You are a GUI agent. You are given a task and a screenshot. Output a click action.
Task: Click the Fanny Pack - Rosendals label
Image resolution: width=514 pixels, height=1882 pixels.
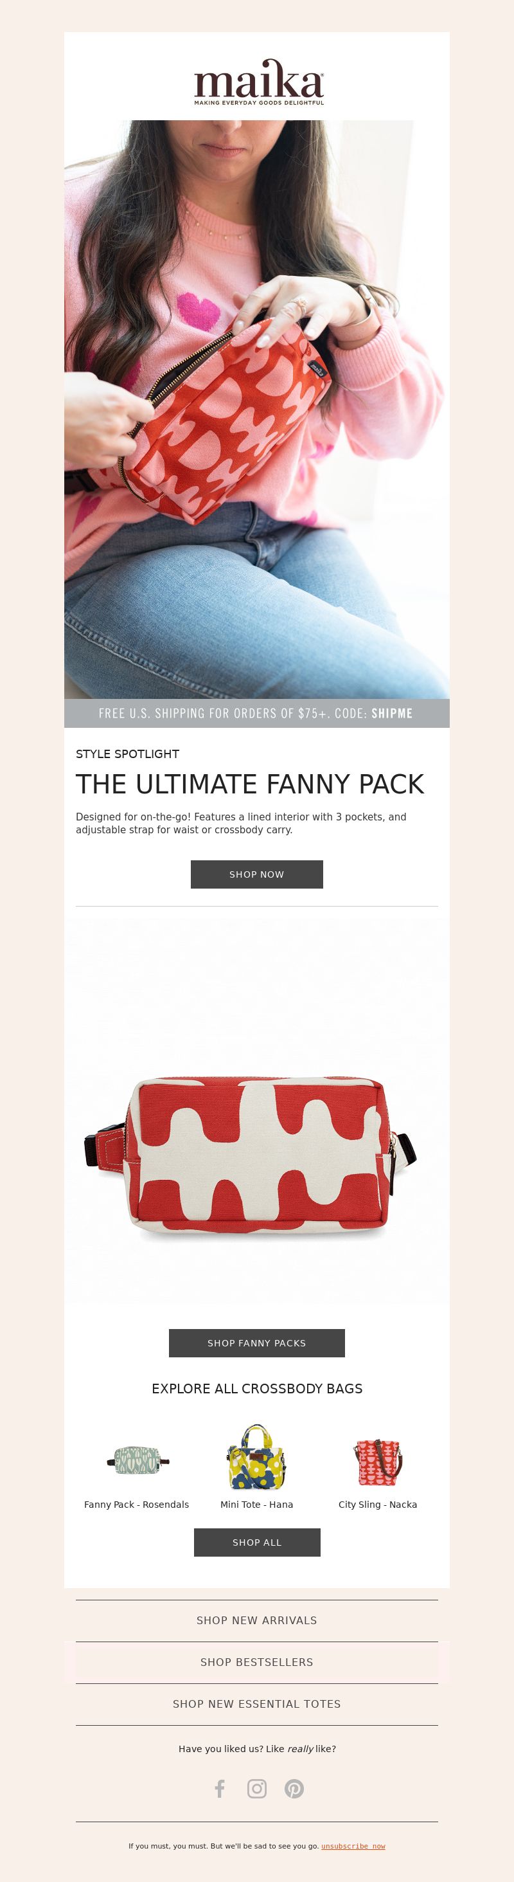pyautogui.click(x=136, y=1505)
